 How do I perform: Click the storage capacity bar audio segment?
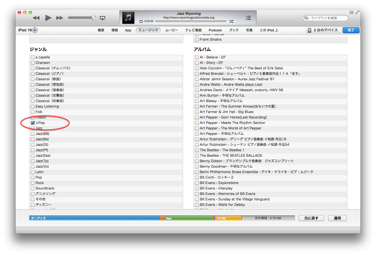click(95, 218)
